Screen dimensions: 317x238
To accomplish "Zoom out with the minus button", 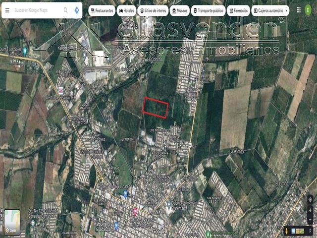I will [310, 220].
